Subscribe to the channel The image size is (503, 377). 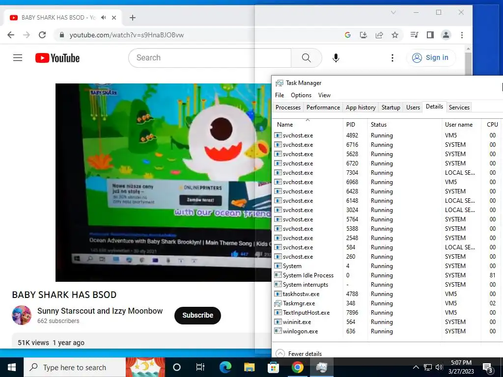pos(197,316)
